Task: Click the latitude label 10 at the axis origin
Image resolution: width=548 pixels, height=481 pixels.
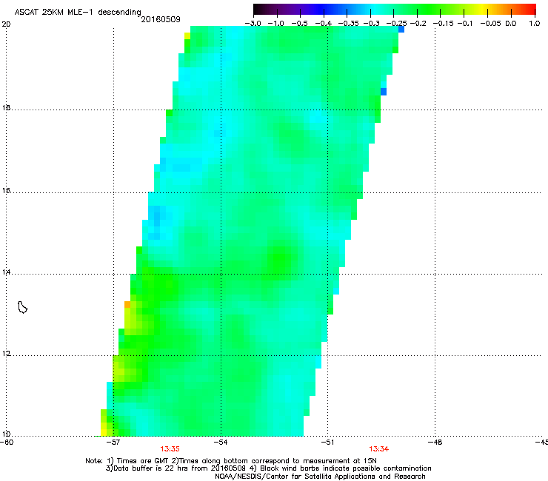Action: [x=6, y=434]
